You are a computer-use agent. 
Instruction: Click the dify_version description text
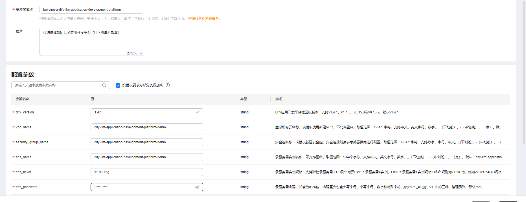coord(337,112)
